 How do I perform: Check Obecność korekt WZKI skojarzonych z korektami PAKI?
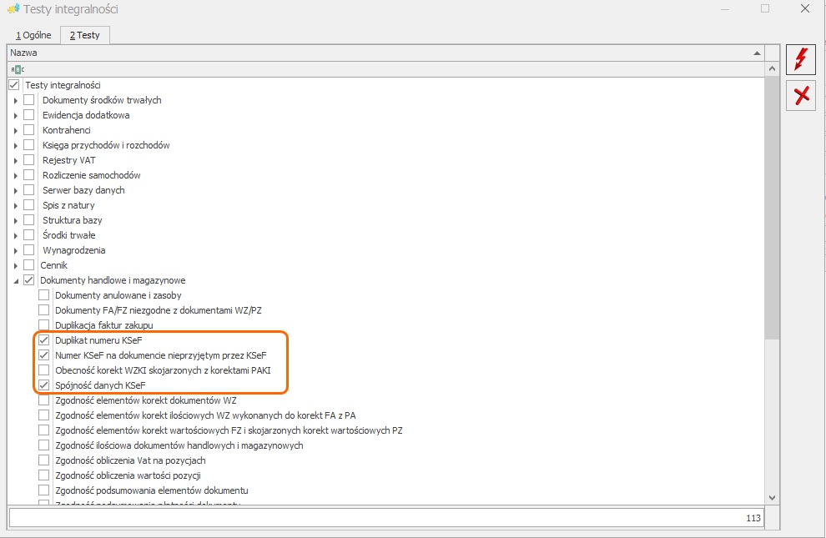pyautogui.click(x=43, y=370)
